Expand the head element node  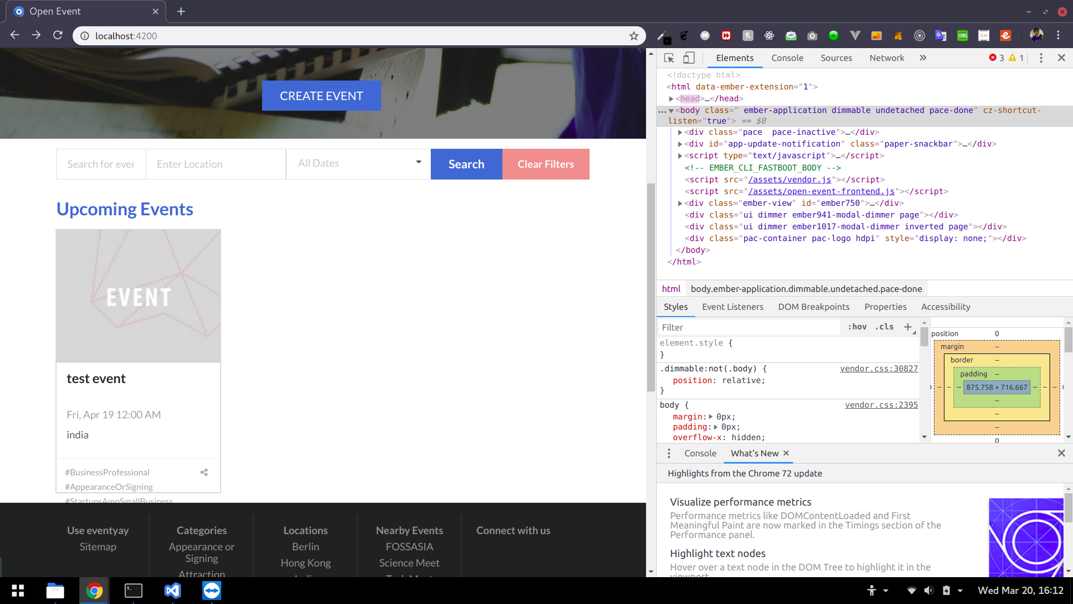[x=671, y=99]
